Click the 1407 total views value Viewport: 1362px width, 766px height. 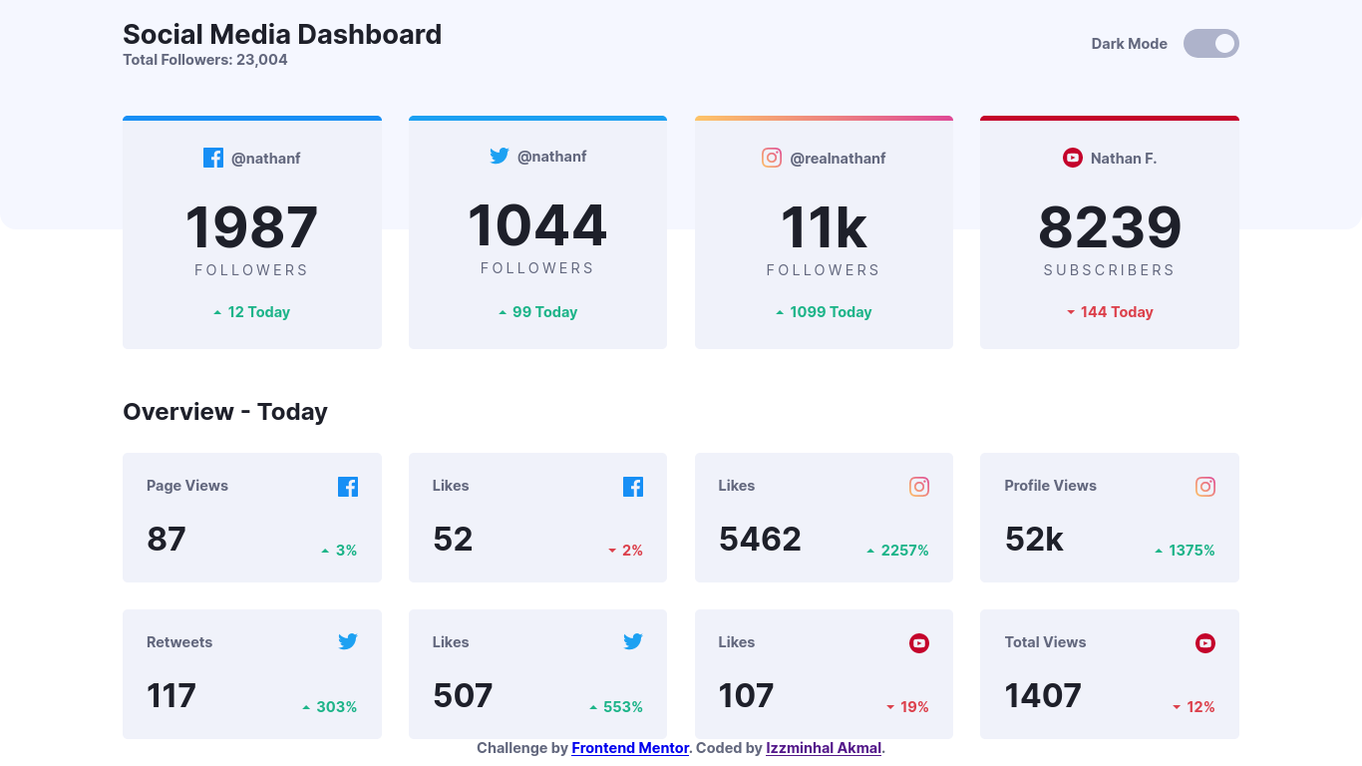1043,696
